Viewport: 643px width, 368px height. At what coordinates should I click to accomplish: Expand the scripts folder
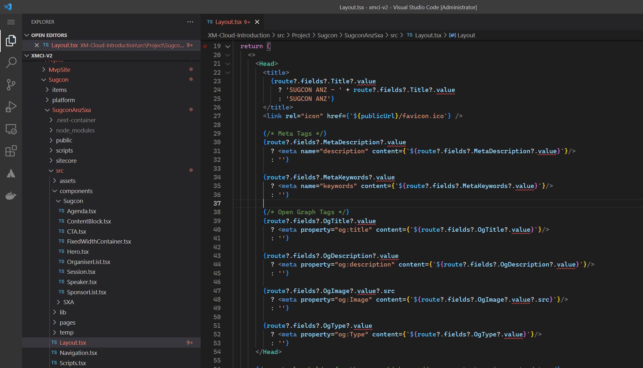(x=51, y=151)
